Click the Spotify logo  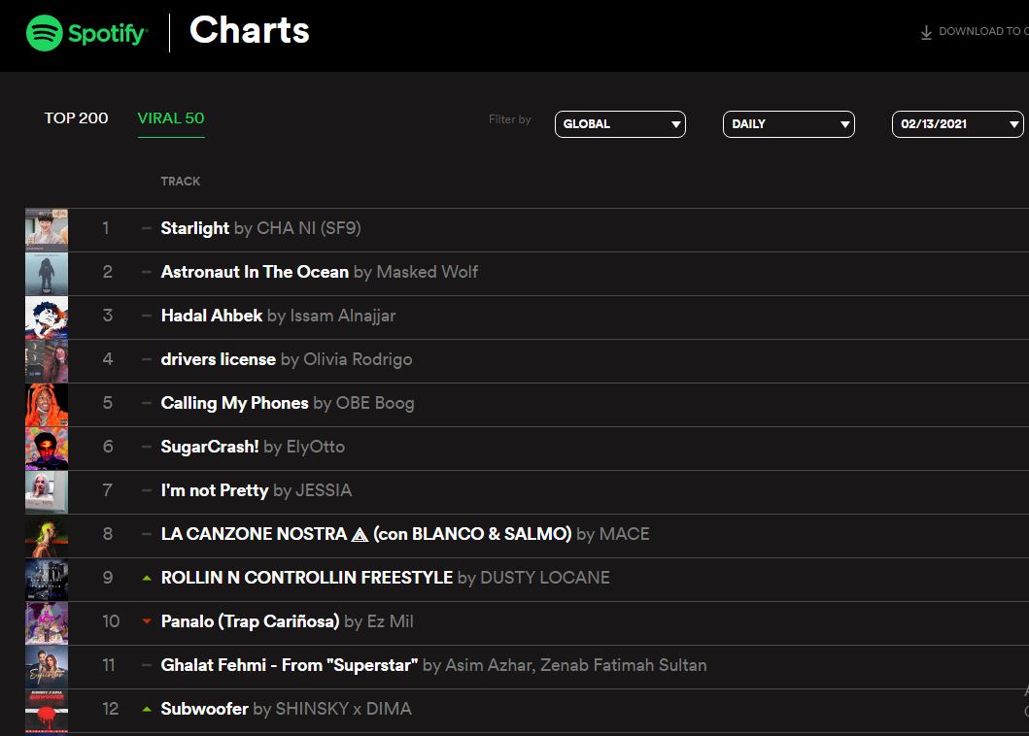point(86,33)
